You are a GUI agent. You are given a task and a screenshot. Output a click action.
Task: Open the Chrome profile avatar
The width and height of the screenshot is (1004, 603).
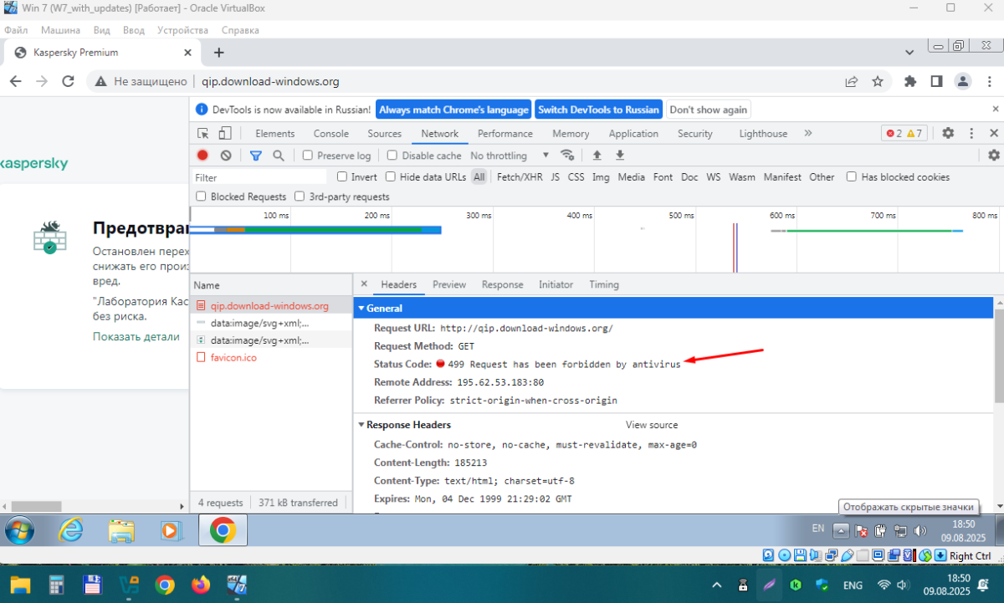[x=964, y=82]
